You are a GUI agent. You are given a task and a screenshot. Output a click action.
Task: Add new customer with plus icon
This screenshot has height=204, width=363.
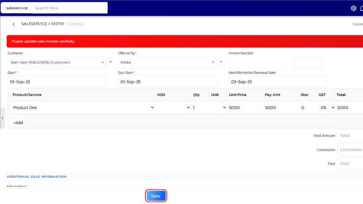[x=111, y=62]
